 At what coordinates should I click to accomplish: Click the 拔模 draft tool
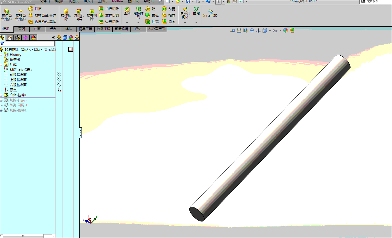click(152, 15)
